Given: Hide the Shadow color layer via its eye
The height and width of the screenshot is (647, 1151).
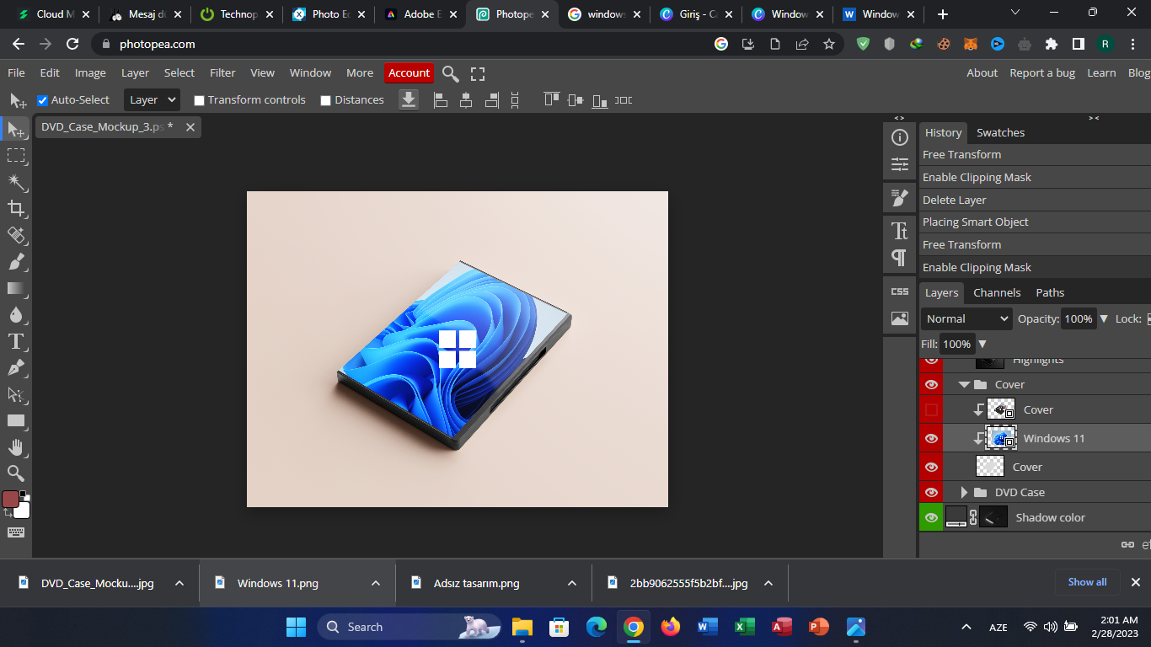Looking at the screenshot, I should pyautogui.click(x=931, y=518).
